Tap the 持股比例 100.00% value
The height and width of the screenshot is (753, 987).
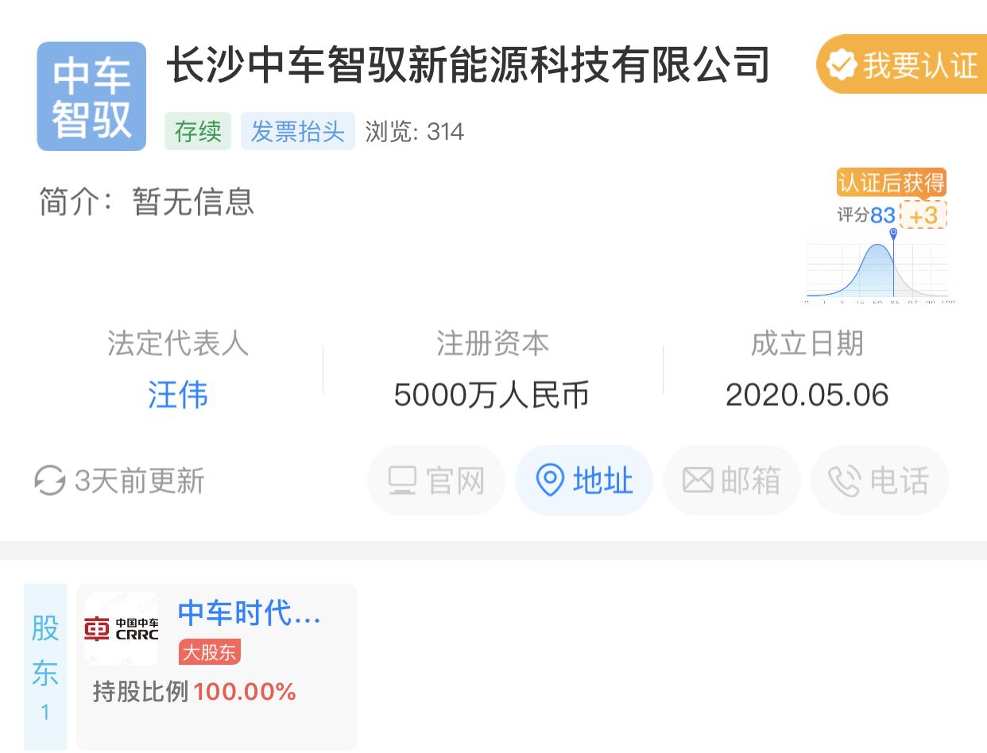point(195,692)
